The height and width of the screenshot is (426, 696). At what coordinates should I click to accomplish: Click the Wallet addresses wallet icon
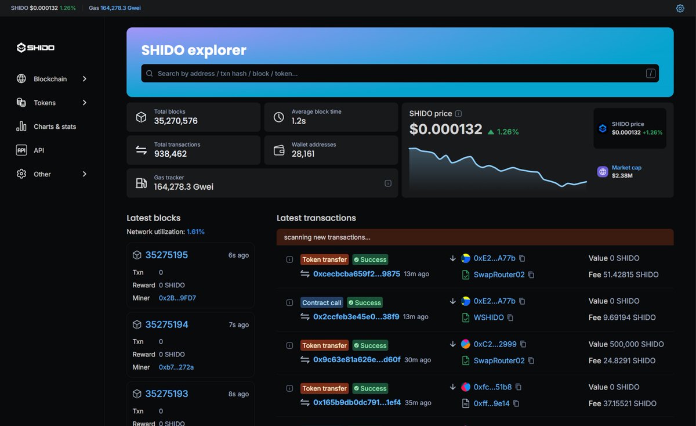point(278,150)
